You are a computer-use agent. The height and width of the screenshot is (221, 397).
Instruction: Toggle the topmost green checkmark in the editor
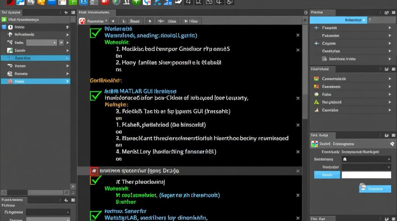95,32
